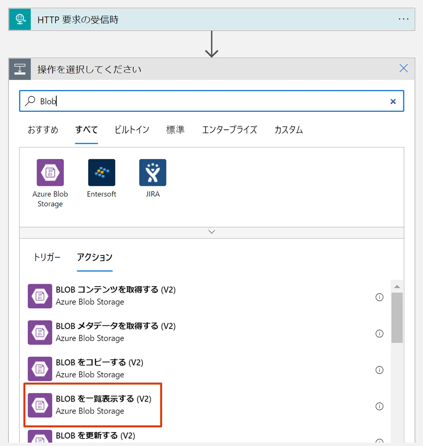
Task: Show info for BLOB をコピーする
Action: tap(379, 370)
